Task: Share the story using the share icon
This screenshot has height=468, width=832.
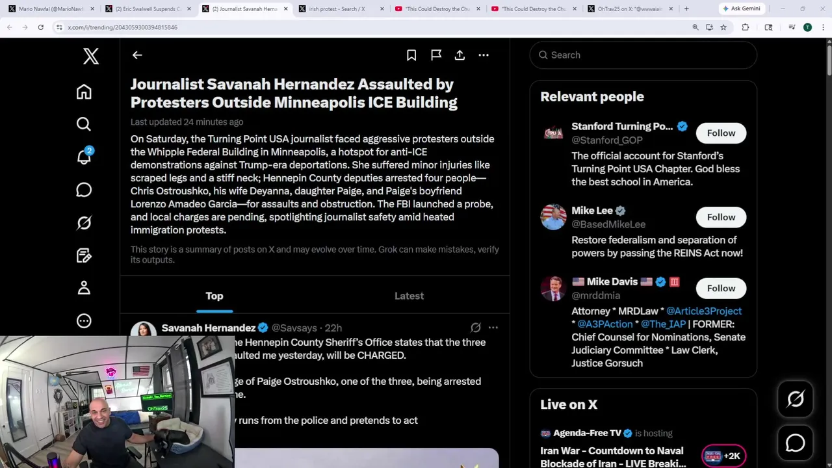Action: [460, 55]
